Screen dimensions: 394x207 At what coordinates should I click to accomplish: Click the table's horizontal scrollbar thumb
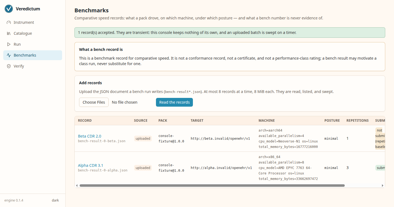[x=212, y=185]
